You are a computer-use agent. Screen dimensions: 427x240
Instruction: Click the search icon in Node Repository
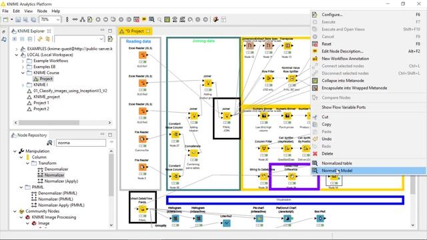pos(49,143)
